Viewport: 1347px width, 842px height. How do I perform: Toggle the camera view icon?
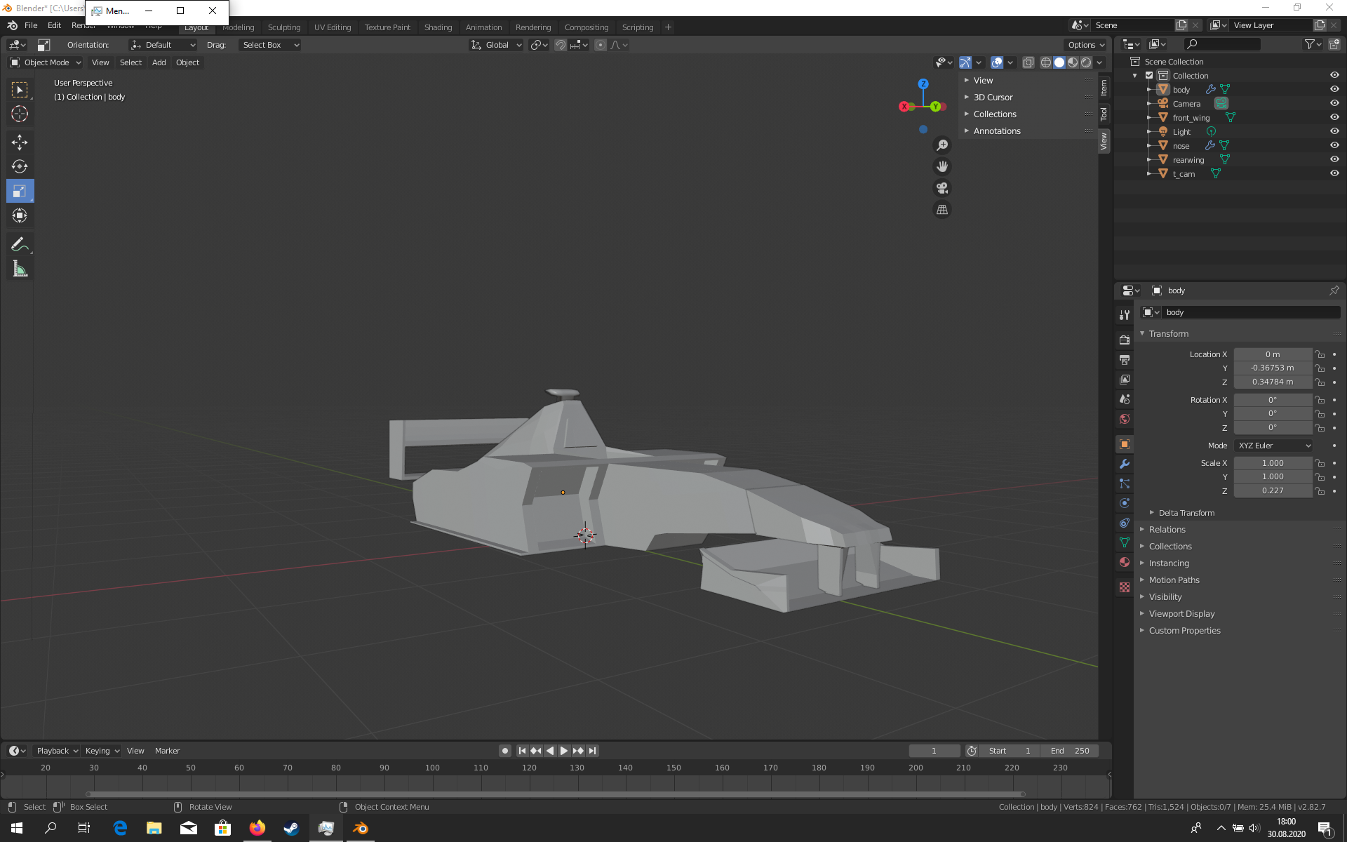[942, 188]
